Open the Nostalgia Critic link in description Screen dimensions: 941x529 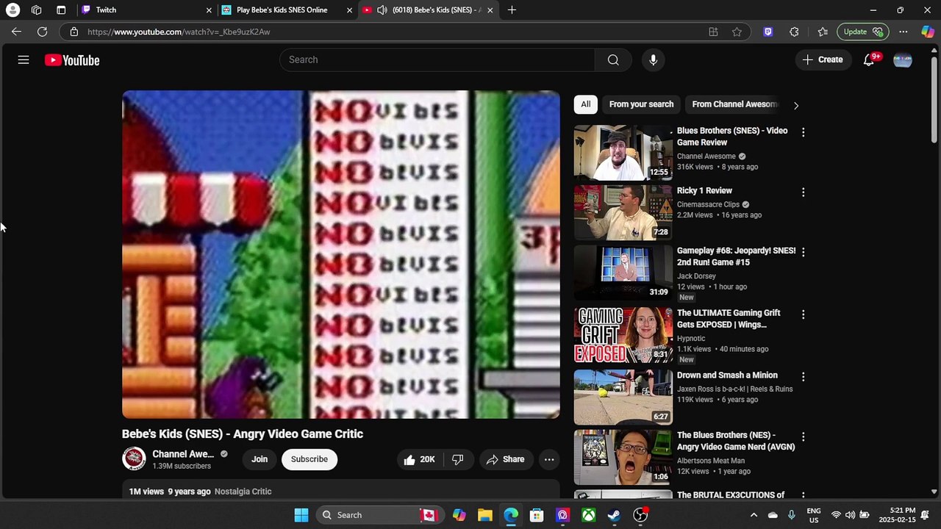(243, 492)
